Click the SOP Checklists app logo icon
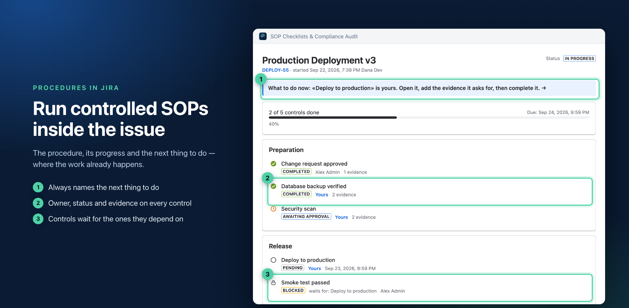The width and height of the screenshot is (629, 308). point(263,36)
